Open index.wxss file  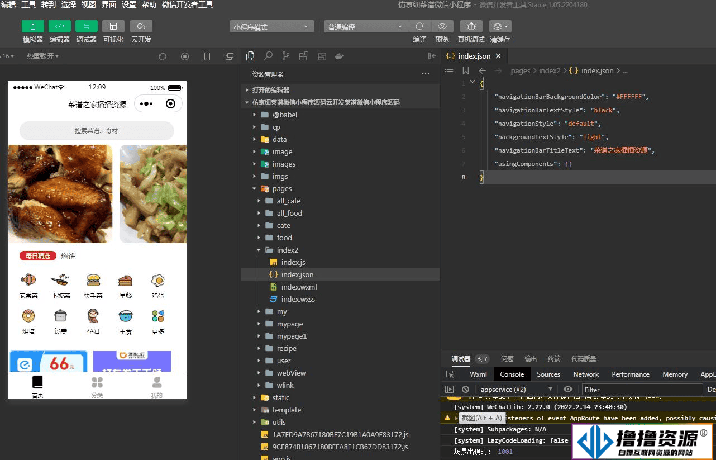coord(341,299)
